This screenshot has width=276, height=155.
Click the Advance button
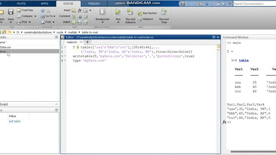coord(146,19)
